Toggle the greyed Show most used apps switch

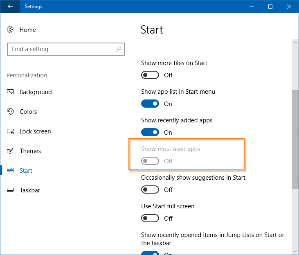tap(150, 161)
